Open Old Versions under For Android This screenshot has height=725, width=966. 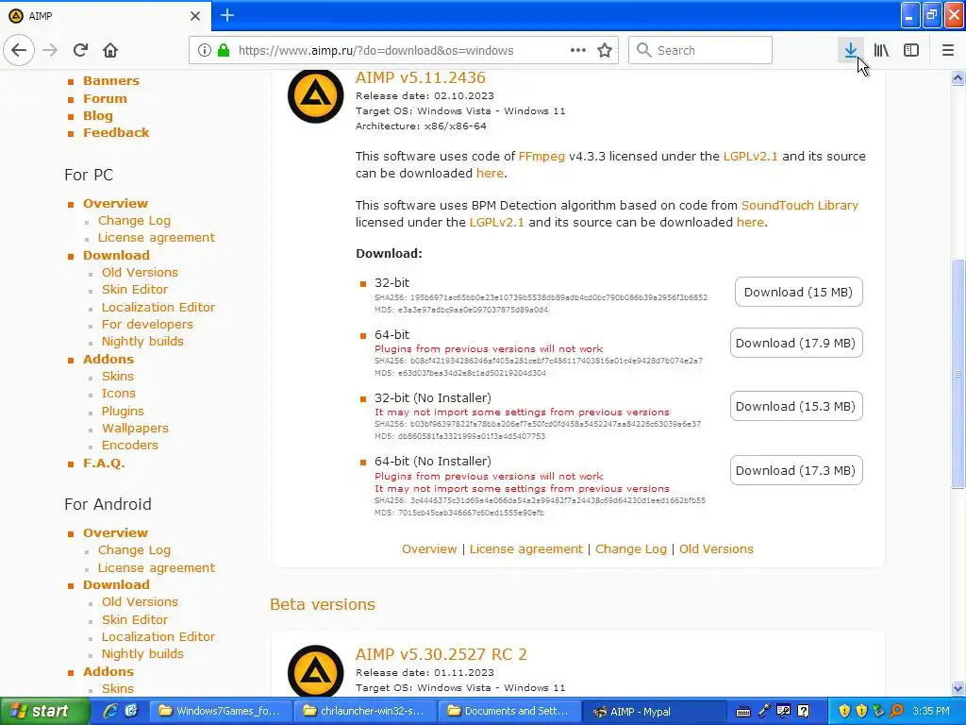tap(140, 601)
